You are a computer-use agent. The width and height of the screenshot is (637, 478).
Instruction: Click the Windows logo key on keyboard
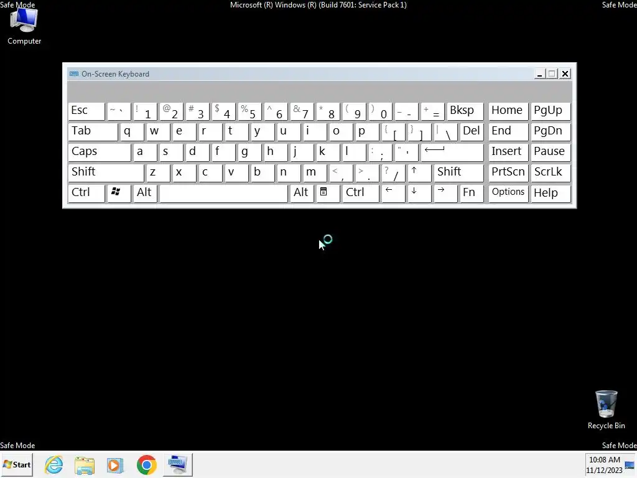(118, 193)
